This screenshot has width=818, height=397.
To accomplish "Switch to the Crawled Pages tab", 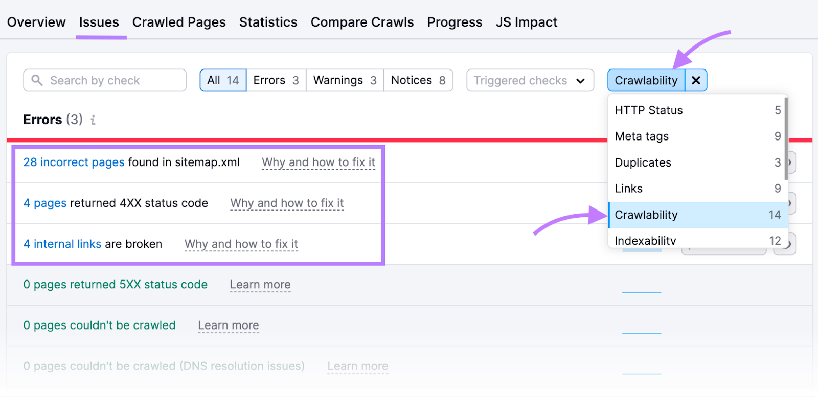I will click(x=179, y=22).
